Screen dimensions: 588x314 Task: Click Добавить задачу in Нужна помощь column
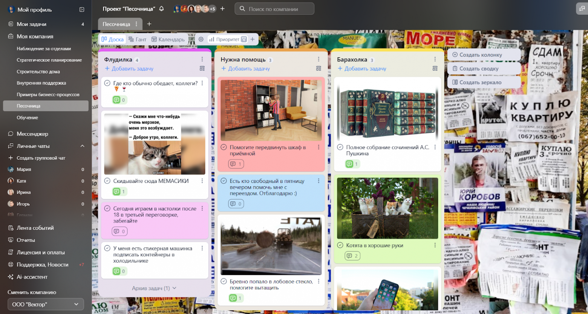pyautogui.click(x=245, y=69)
